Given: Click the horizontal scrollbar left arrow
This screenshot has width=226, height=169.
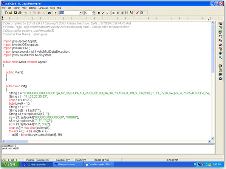Looking at the screenshot, I should pyautogui.click(x=4, y=142).
